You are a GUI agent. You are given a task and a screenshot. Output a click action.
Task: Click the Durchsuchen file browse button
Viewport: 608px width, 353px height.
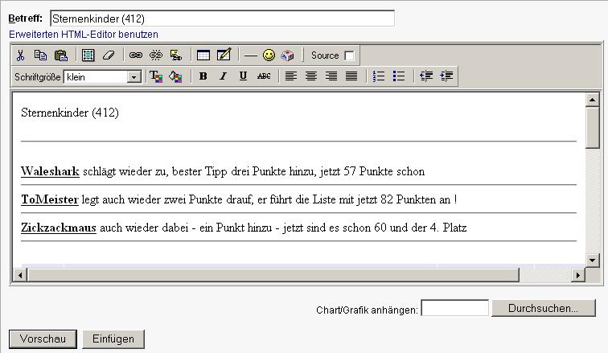pos(543,308)
